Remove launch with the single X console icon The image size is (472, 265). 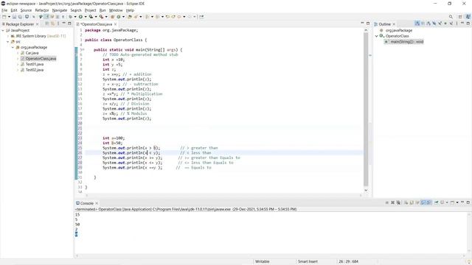(x=393, y=203)
